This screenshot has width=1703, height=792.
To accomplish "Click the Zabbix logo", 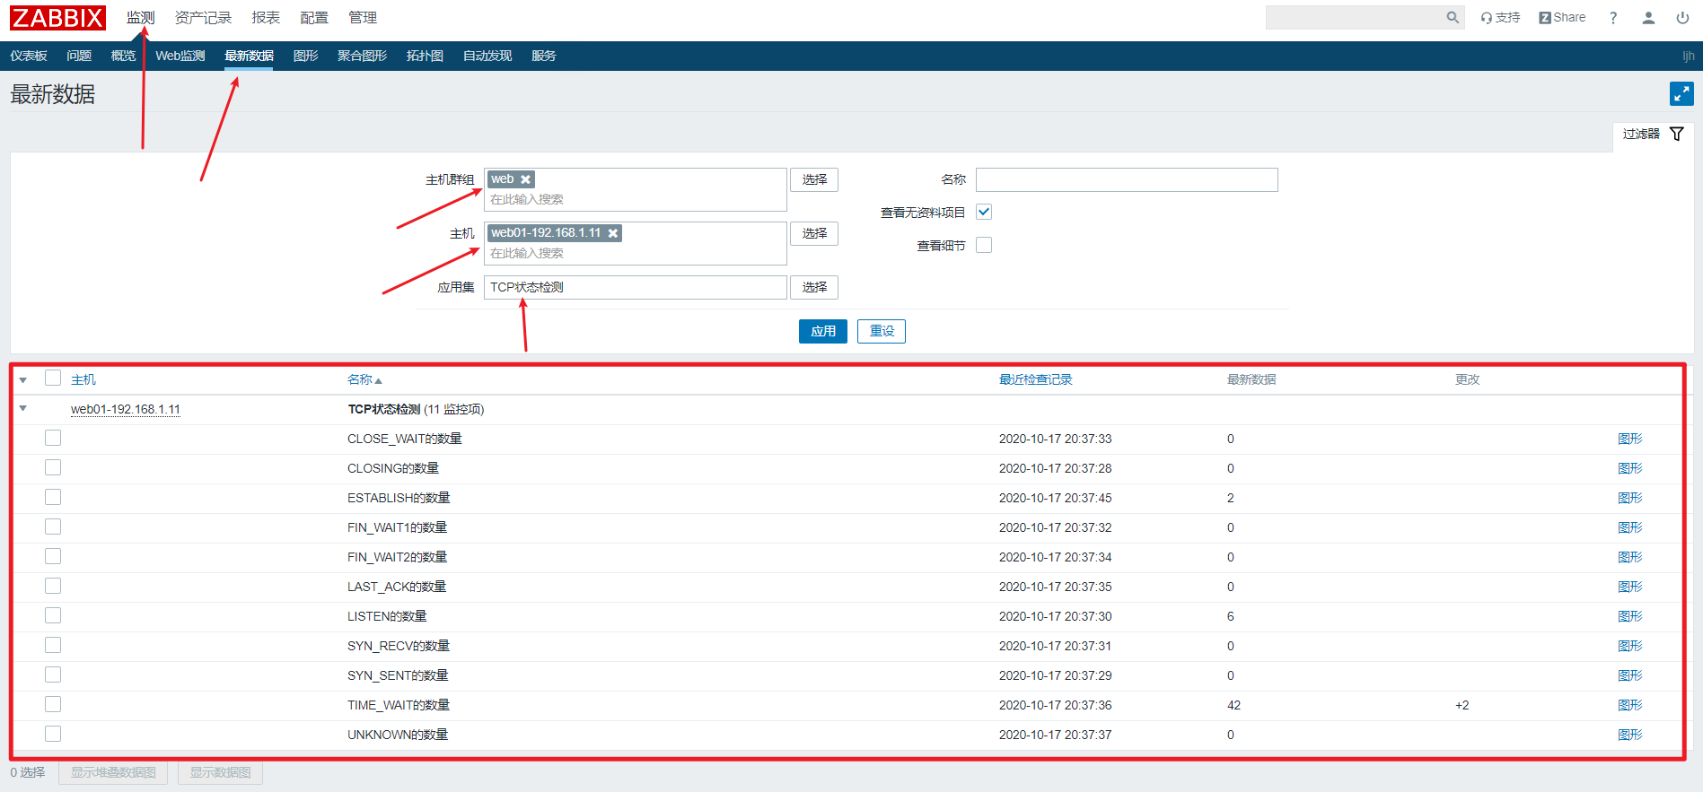I will pos(57,18).
